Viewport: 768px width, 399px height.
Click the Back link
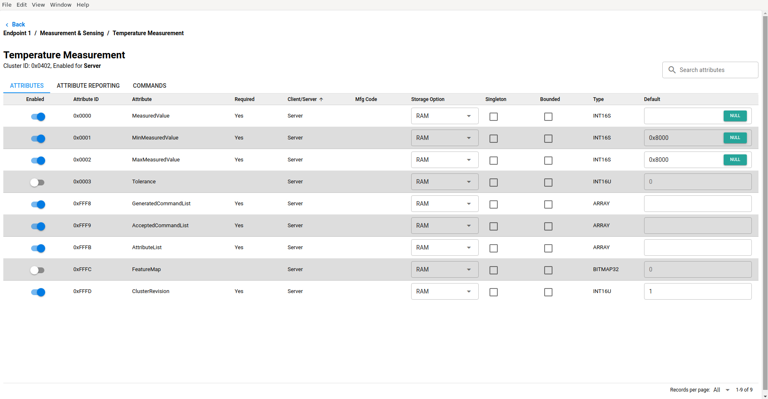[18, 24]
